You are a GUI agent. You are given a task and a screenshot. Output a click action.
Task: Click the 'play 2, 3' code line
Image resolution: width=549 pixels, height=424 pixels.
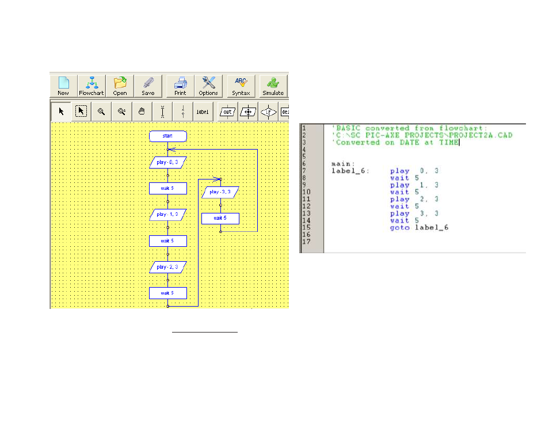point(414,199)
